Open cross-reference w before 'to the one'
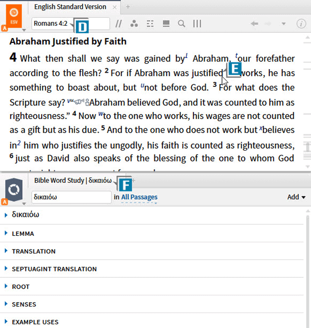Screen dimensions: 311x328 (101, 114)
